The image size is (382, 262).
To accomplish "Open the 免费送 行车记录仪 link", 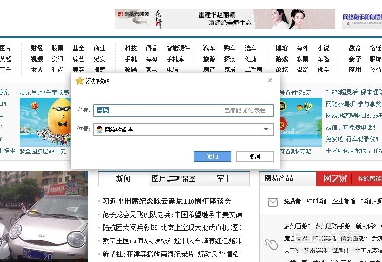I will [x=352, y=139].
